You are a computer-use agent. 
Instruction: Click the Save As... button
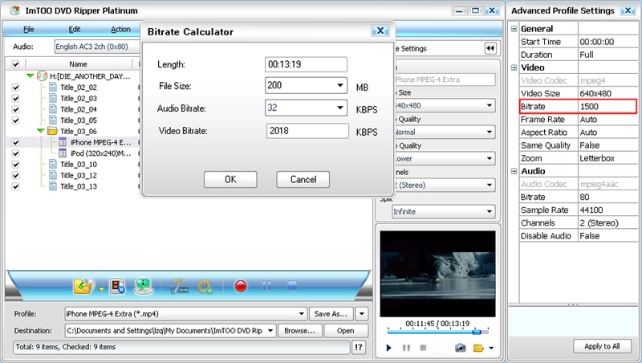click(x=331, y=314)
